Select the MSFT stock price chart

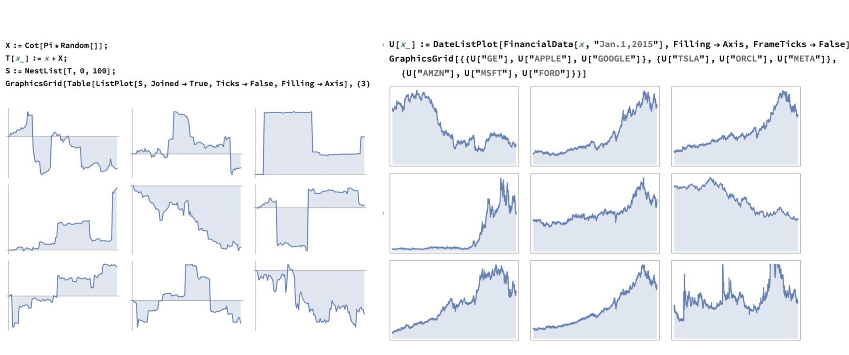pyautogui.click(x=595, y=300)
